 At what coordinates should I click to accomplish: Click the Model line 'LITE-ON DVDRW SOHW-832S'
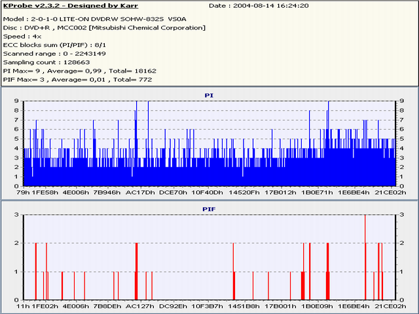click(111, 19)
